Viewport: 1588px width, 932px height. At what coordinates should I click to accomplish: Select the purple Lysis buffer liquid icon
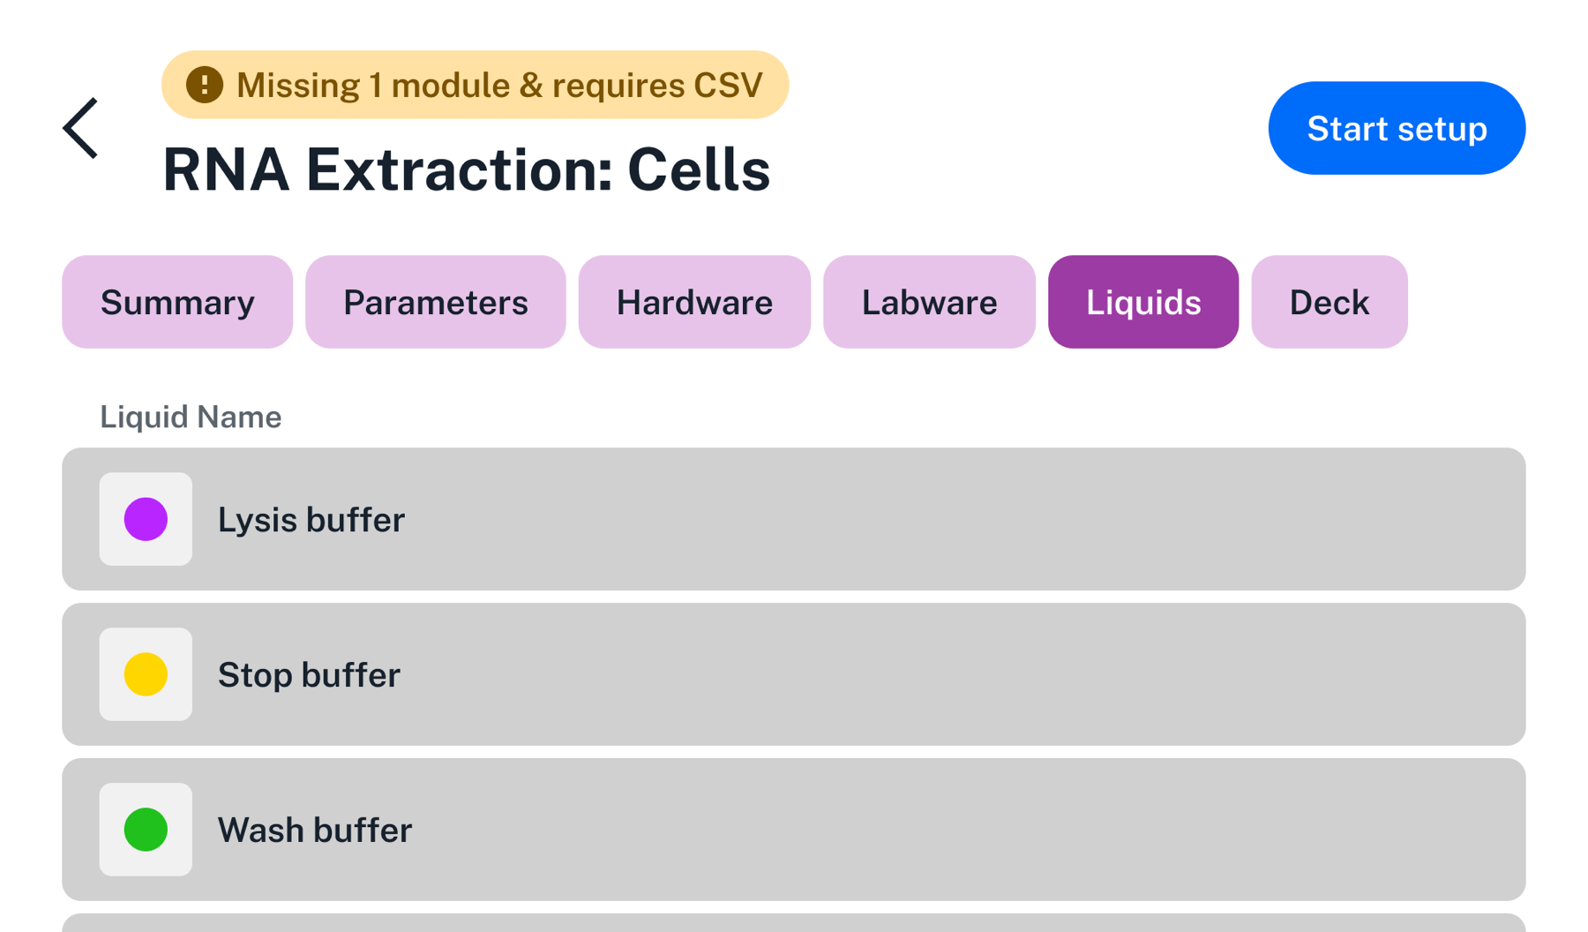pyautogui.click(x=146, y=519)
